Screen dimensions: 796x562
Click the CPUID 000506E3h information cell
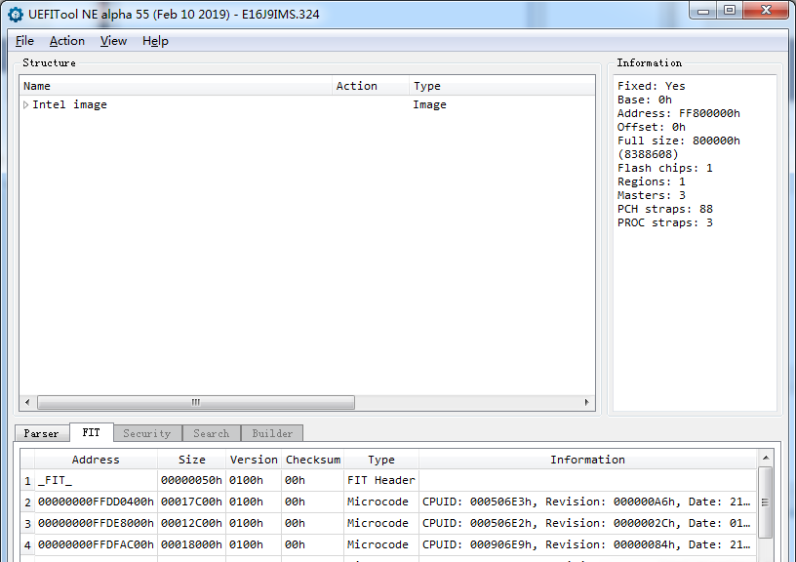(x=588, y=502)
